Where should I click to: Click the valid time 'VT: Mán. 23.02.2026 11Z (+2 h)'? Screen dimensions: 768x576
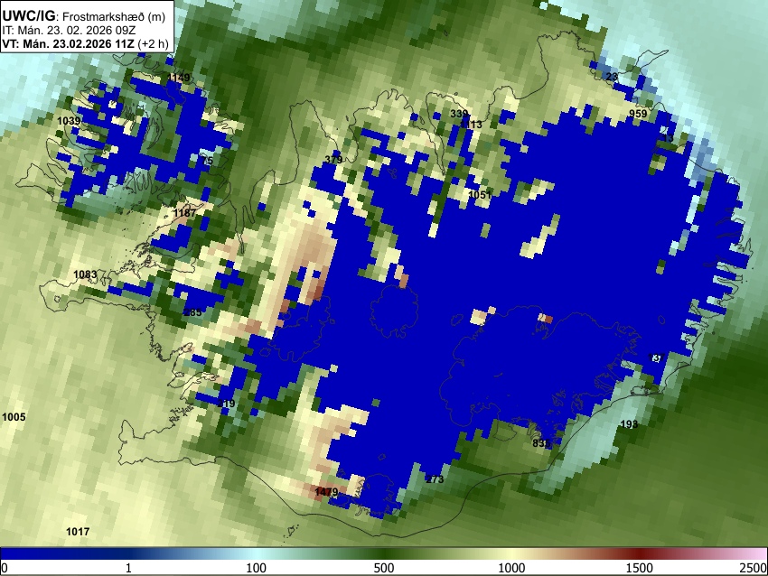pos(85,43)
